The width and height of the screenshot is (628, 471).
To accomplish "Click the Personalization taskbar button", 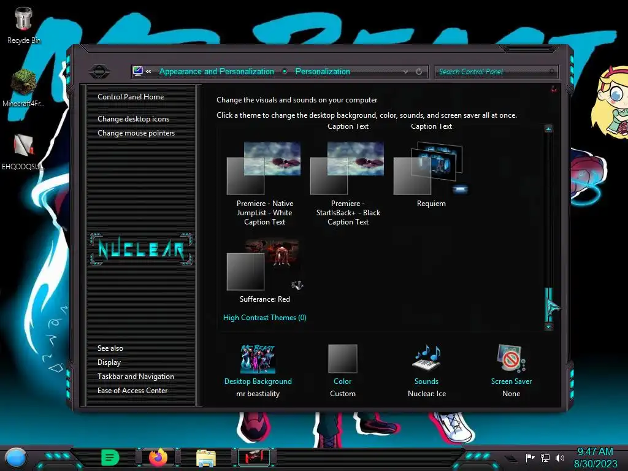I will click(x=254, y=458).
